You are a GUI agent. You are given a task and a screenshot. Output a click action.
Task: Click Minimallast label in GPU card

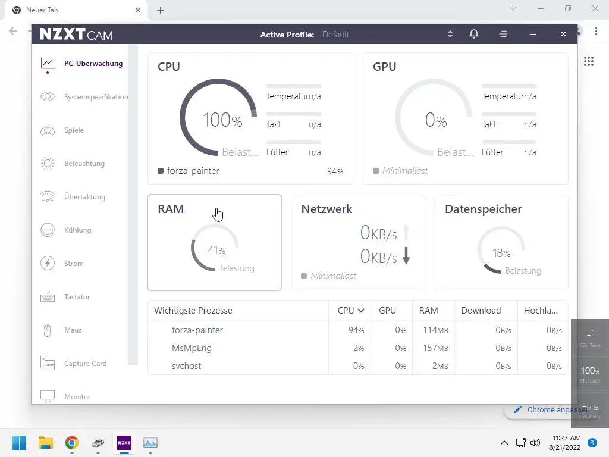[405, 171]
